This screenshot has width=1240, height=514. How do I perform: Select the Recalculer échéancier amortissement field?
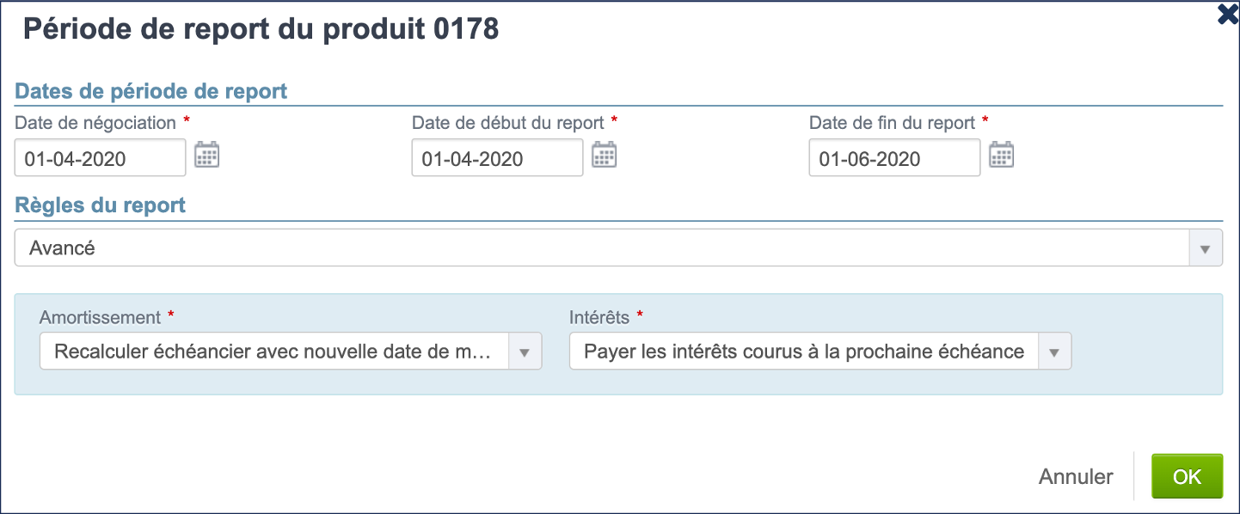pyautogui.click(x=275, y=352)
